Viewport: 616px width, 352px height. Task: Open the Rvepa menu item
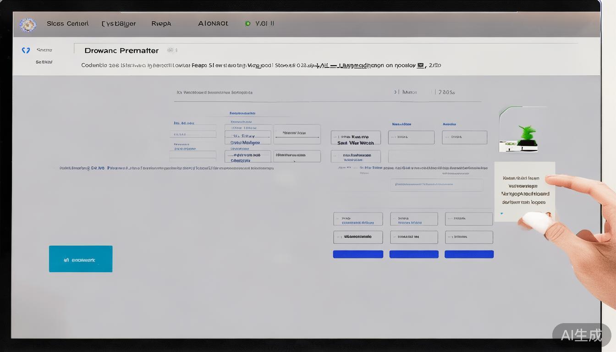point(161,23)
